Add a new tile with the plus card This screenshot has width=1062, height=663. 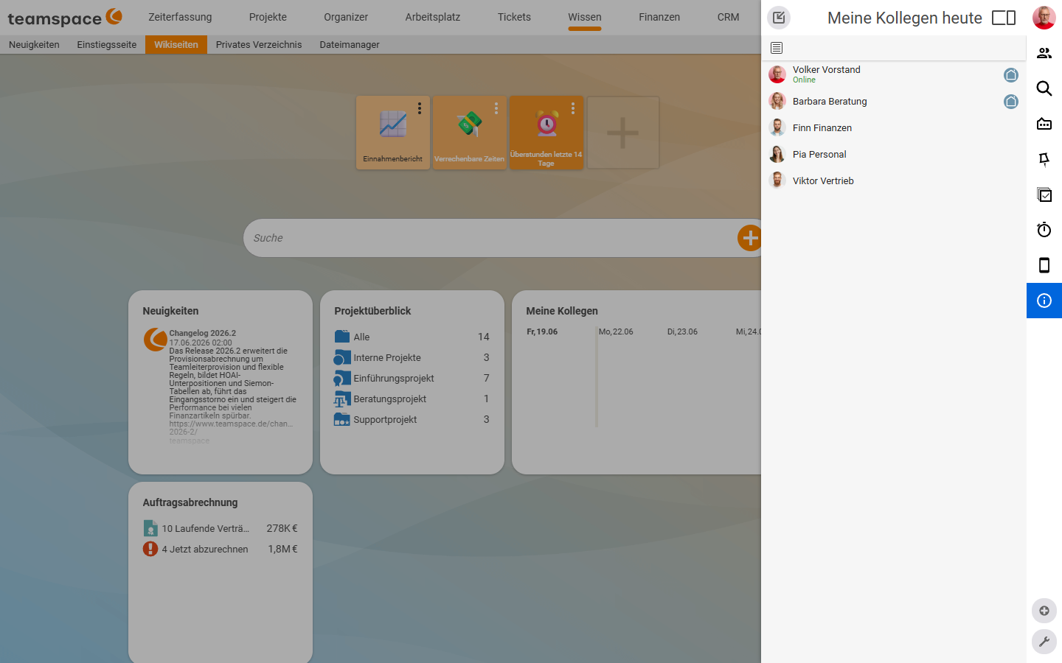[x=623, y=133]
